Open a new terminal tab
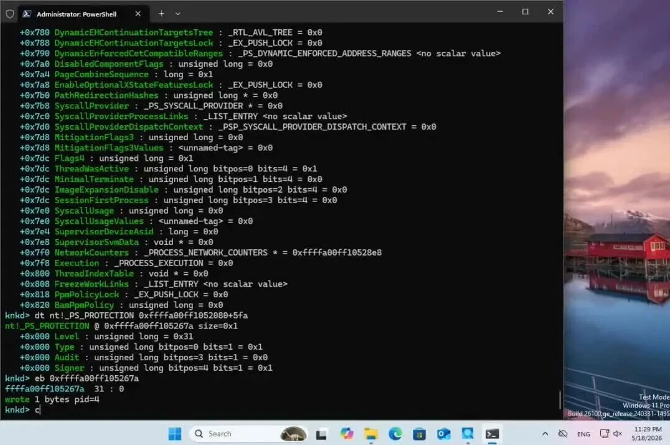This screenshot has height=445, width=670. click(x=161, y=14)
